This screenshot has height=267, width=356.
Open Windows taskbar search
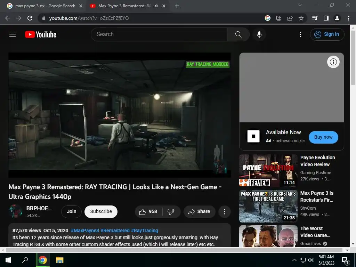click(x=25, y=260)
